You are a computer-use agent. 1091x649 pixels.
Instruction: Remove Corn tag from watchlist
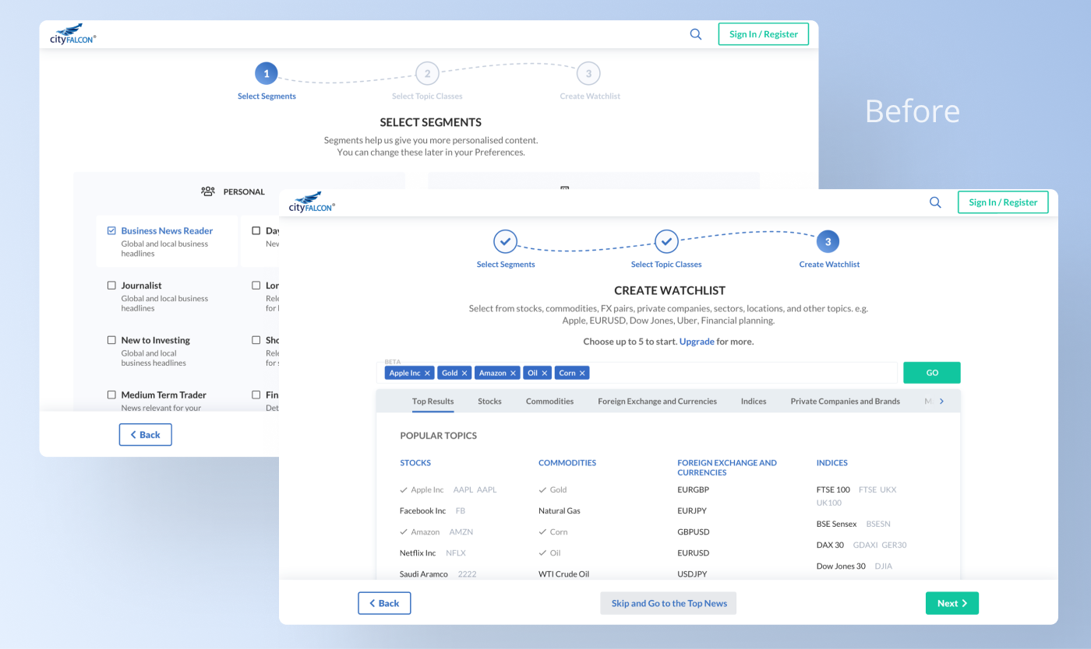(x=582, y=373)
